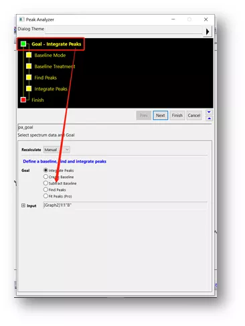Expand the Input tree node

click(x=23, y=206)
